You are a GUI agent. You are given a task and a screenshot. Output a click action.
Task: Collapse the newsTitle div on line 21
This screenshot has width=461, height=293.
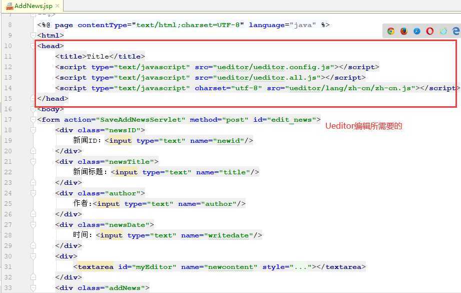[33, 162]
